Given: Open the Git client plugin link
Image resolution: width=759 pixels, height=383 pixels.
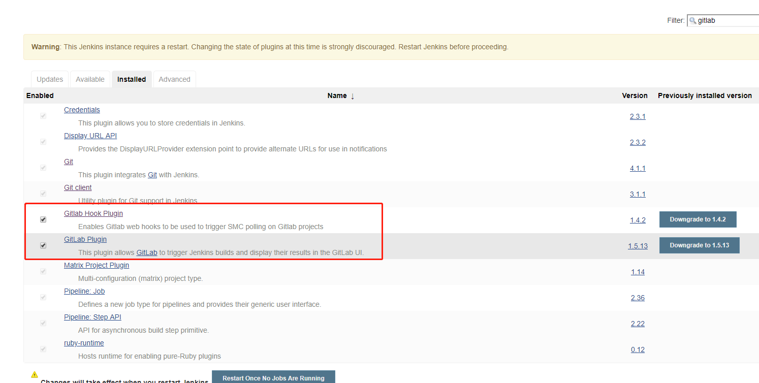Looking at the screenshot, I should pyautogui.click(x=78, y=187).
